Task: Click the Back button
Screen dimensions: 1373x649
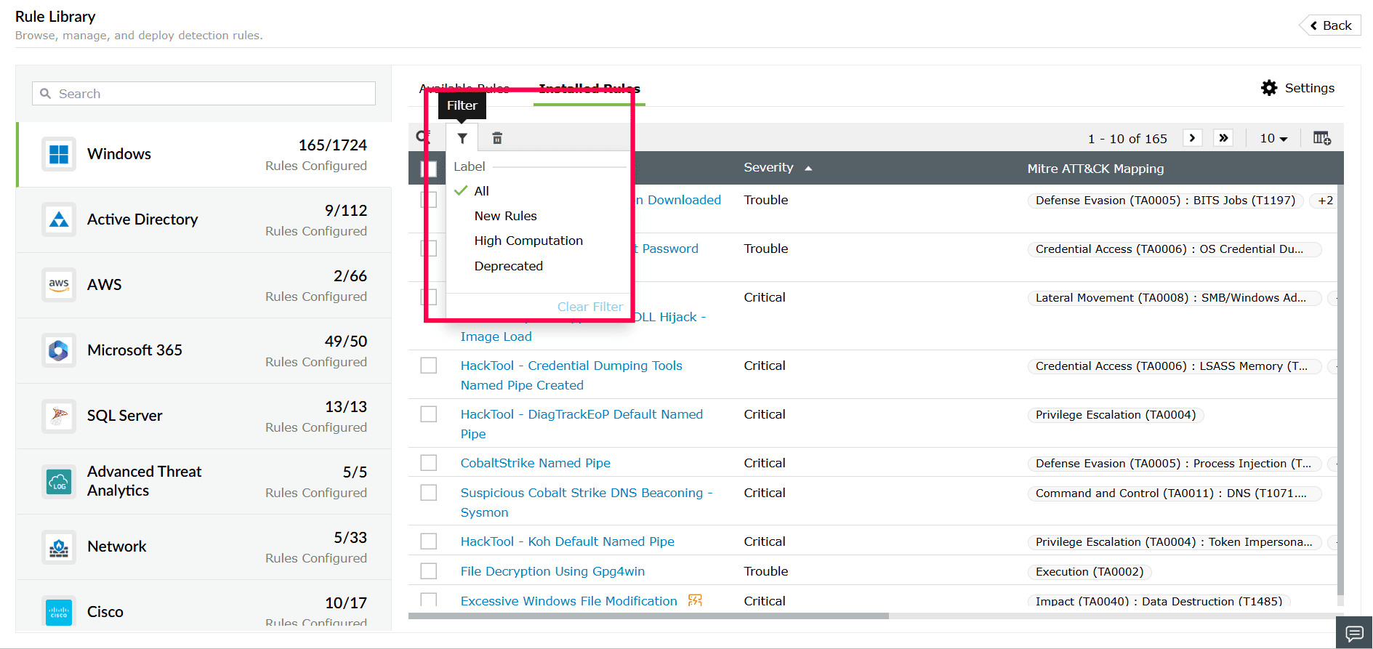Action: (1331, 25)
